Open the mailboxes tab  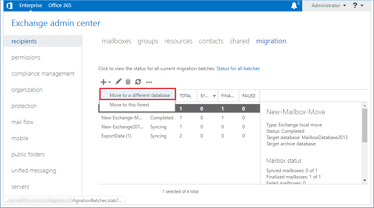click(x=116, y=41)
